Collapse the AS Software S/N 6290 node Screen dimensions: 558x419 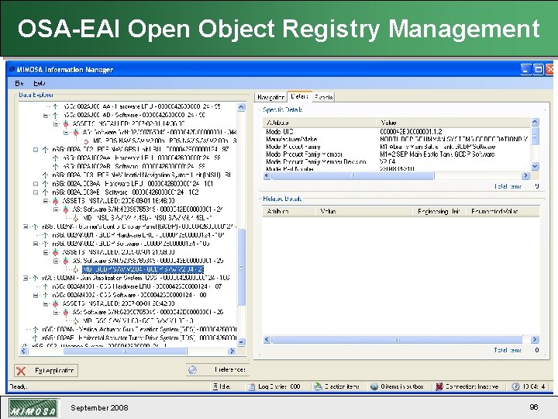click(x=56, y=312)
